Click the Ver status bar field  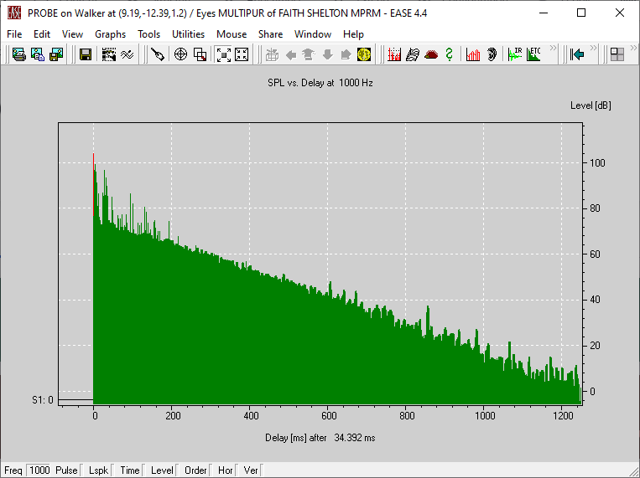(252, 470)
